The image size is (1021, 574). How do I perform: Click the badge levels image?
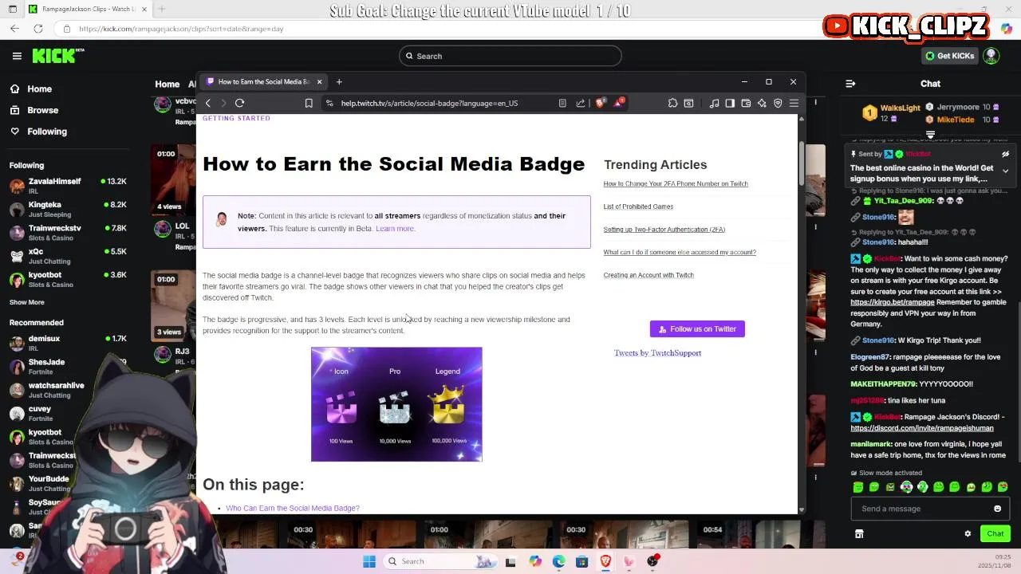click(x=396, y=404)
